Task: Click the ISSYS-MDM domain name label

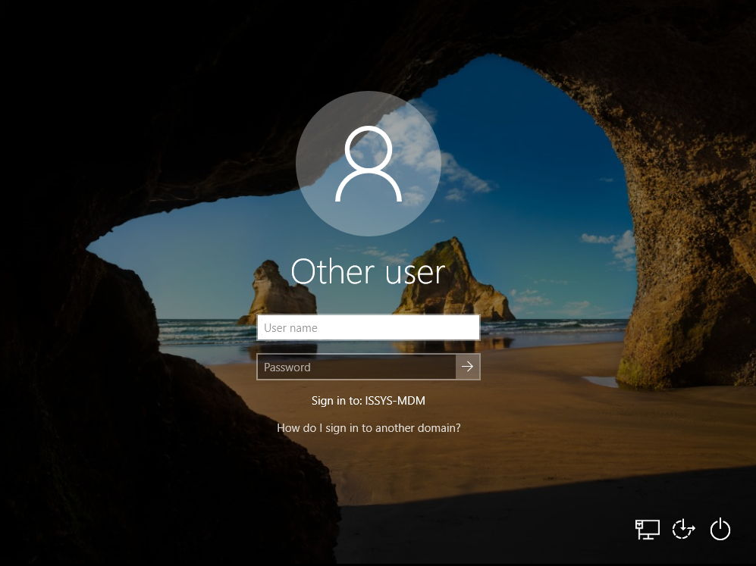Action: pos(400,401)
